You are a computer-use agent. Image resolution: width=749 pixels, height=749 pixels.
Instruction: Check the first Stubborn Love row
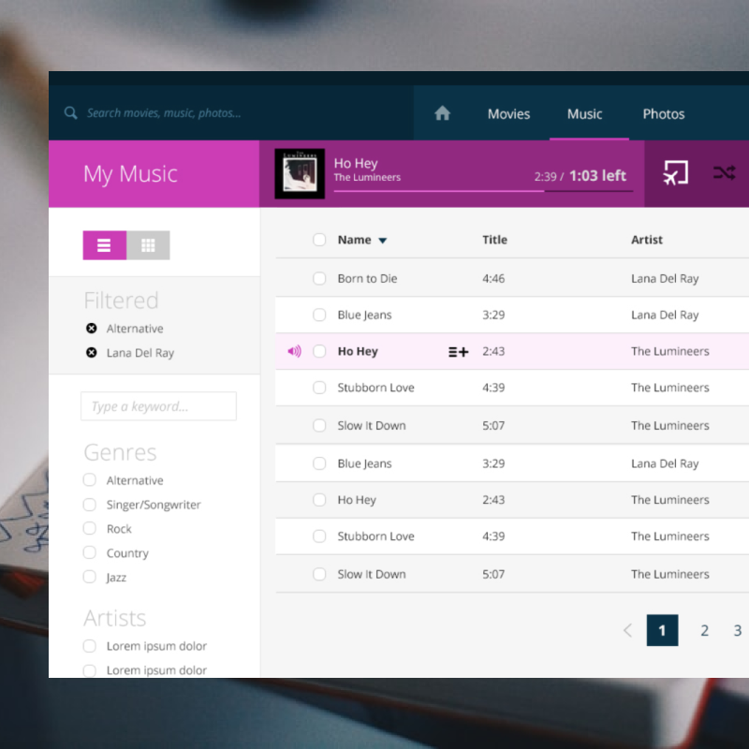(319, 388)
